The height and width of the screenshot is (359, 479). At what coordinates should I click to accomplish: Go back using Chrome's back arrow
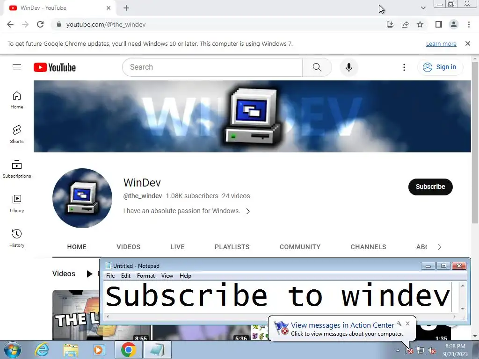point(10,24)
